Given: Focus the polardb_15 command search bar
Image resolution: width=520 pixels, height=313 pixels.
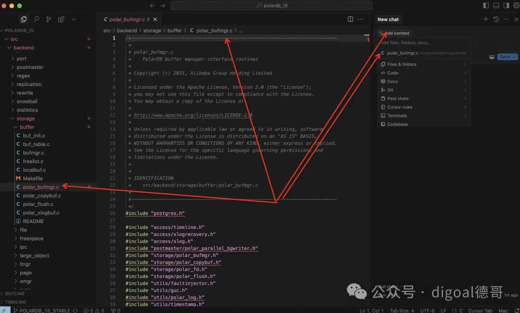Looking at the screenshot, I should 271,6.
